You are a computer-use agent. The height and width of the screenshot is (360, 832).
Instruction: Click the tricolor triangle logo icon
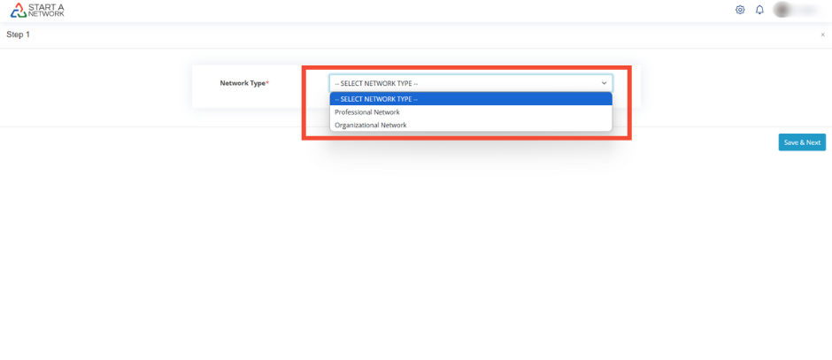point(18,11)
